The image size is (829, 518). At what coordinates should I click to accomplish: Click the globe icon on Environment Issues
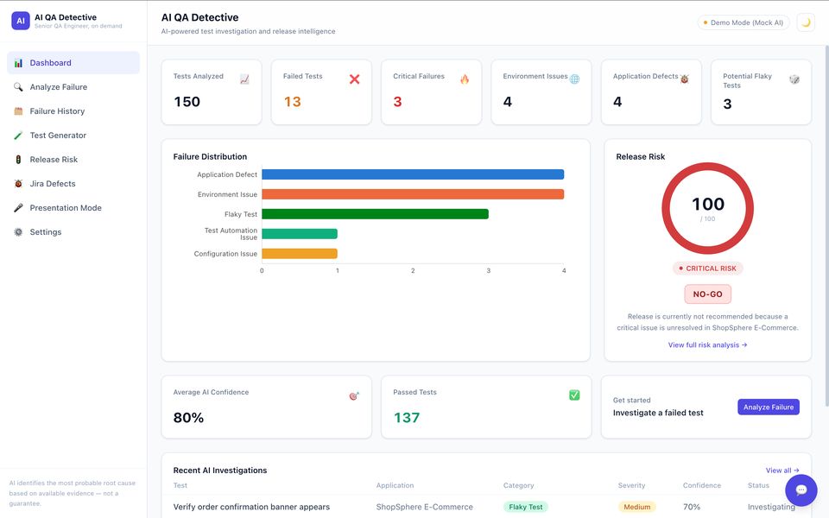pos(575,79)
